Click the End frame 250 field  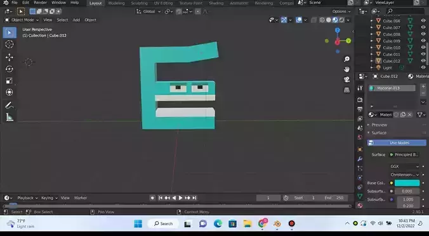coord(334,198)
